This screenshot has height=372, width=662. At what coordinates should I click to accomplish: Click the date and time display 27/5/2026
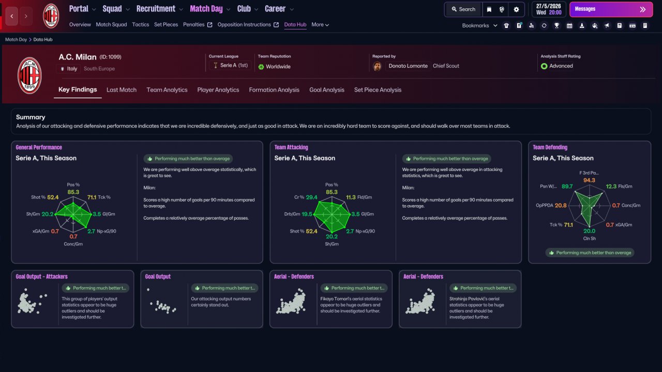(548, 9)
